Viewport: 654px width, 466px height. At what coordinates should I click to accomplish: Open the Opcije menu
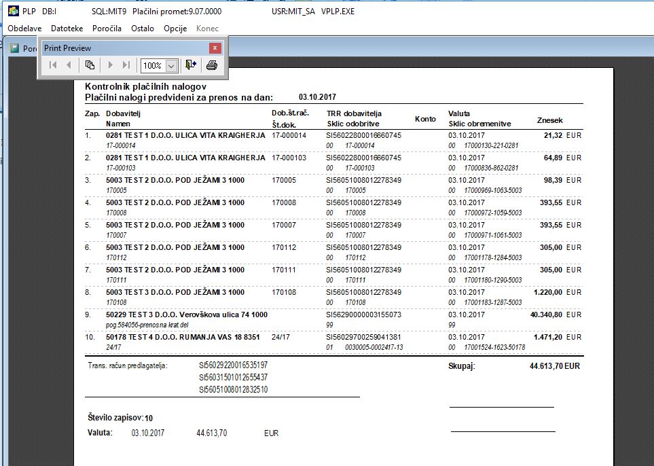(x=175, y=29)
